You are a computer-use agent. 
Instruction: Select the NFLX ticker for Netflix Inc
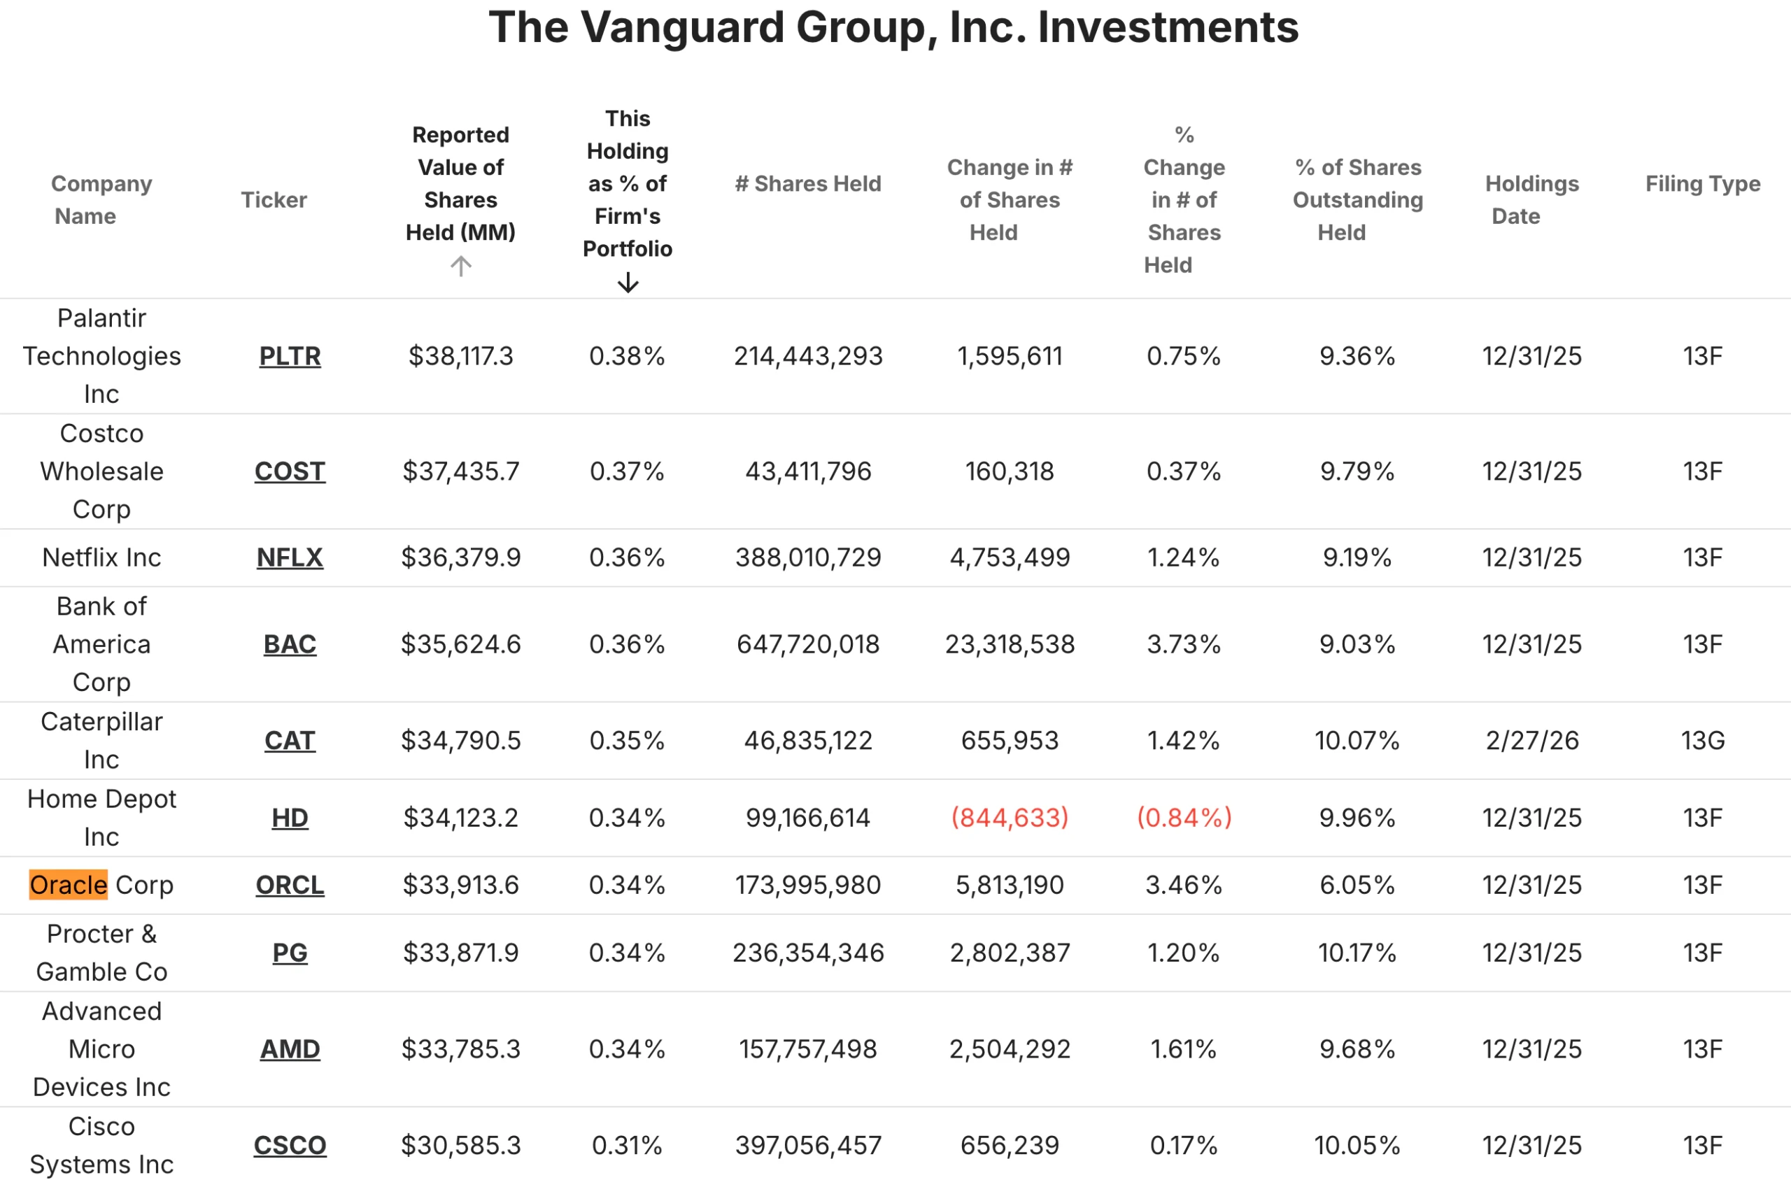tap(290, 557)
